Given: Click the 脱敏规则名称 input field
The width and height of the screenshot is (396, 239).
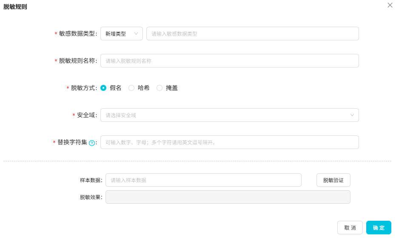Looking at the screenshot, I should click(x=230, y=61).
